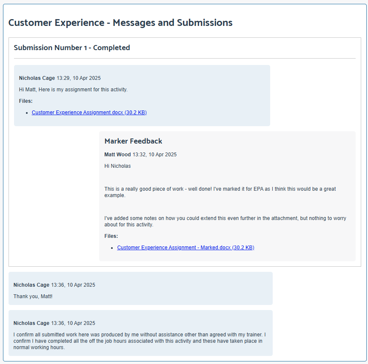Click the Submission Number 1 - Completed heading
The image size is (368, 364).
pos(72,48)
